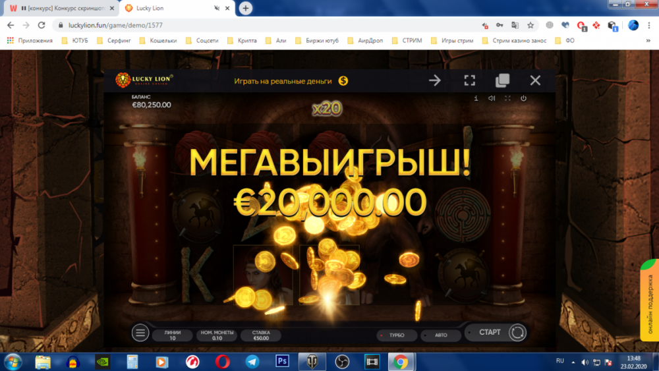Open the Lines (Линии) selector
Viewport: 659px width, 371px height.
[x=172, y=335]
